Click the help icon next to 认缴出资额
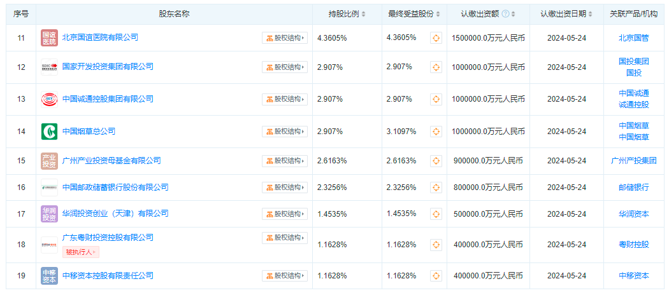Image resolution: width=669 pixels, height=293 pixels. point(505,14)
